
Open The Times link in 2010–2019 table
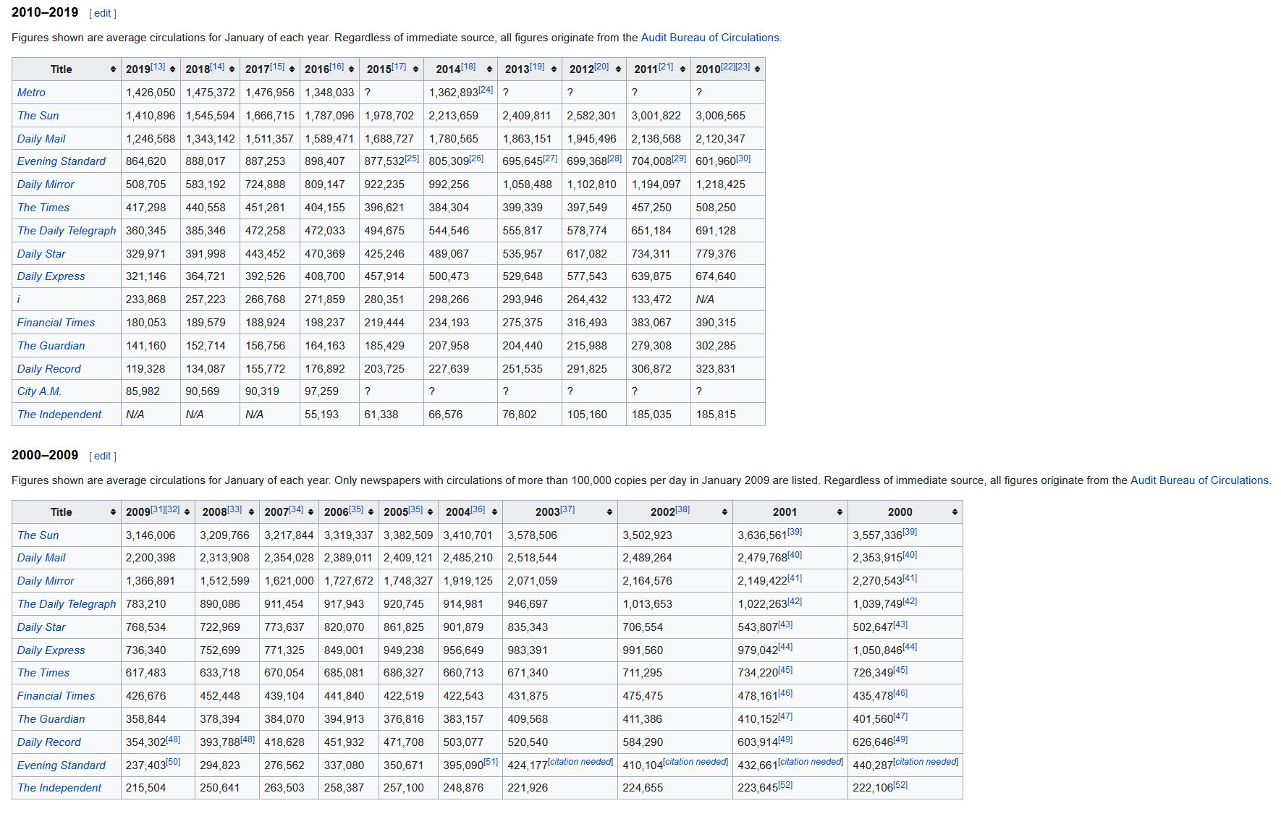pos(43,208)
